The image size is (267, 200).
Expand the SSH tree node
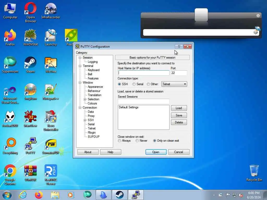85,120
